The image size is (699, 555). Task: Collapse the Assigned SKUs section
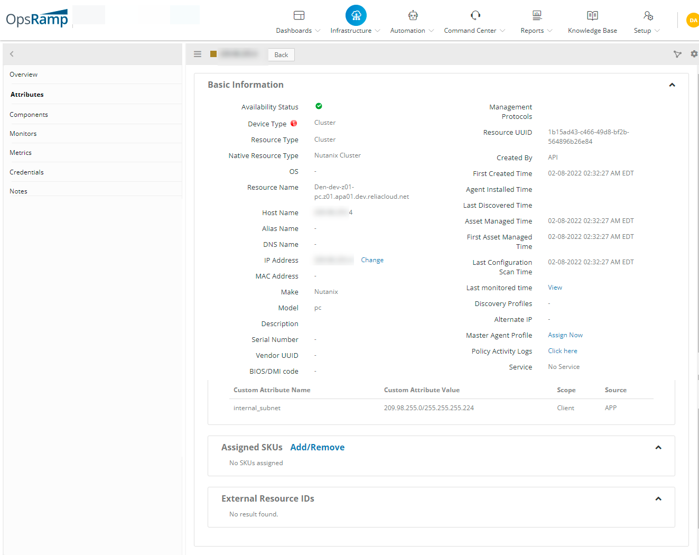point(658,448)
